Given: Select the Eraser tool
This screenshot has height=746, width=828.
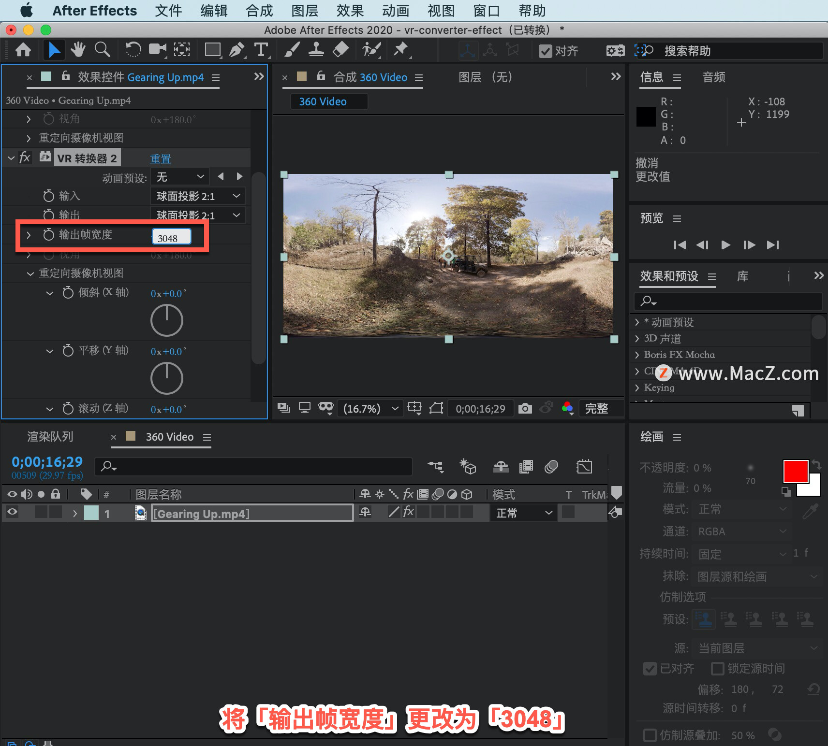Looking at the screenshot, I should coord(341,50).
